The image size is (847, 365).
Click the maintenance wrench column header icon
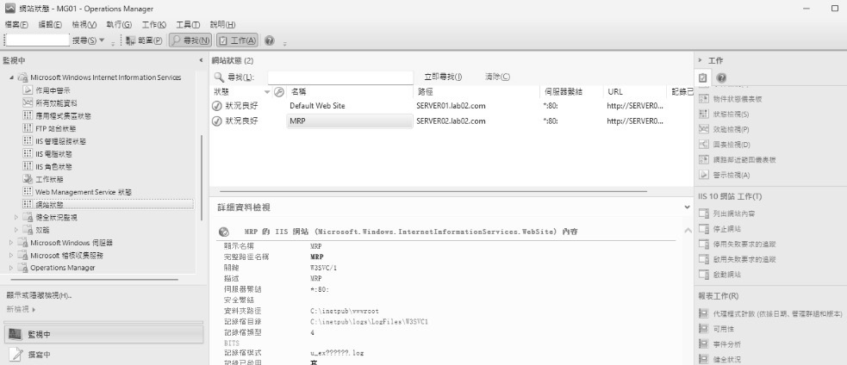click(279, 92)
